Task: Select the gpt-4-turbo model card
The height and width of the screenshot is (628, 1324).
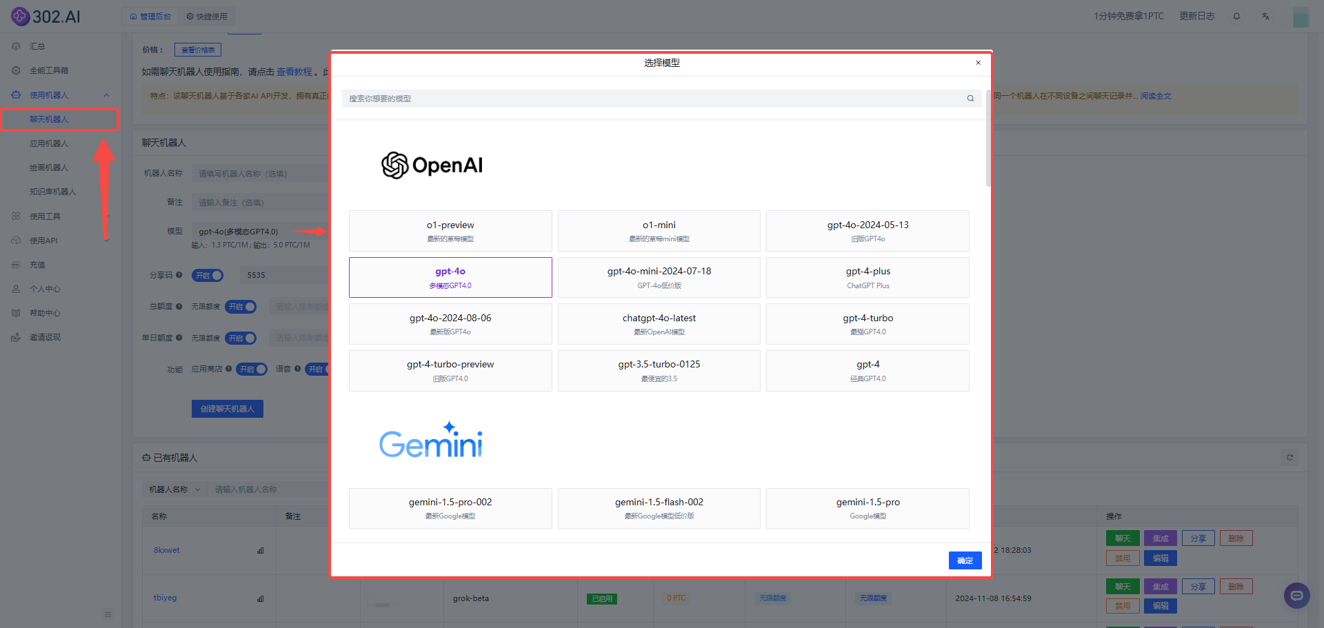Action: [x=867, y=324]
